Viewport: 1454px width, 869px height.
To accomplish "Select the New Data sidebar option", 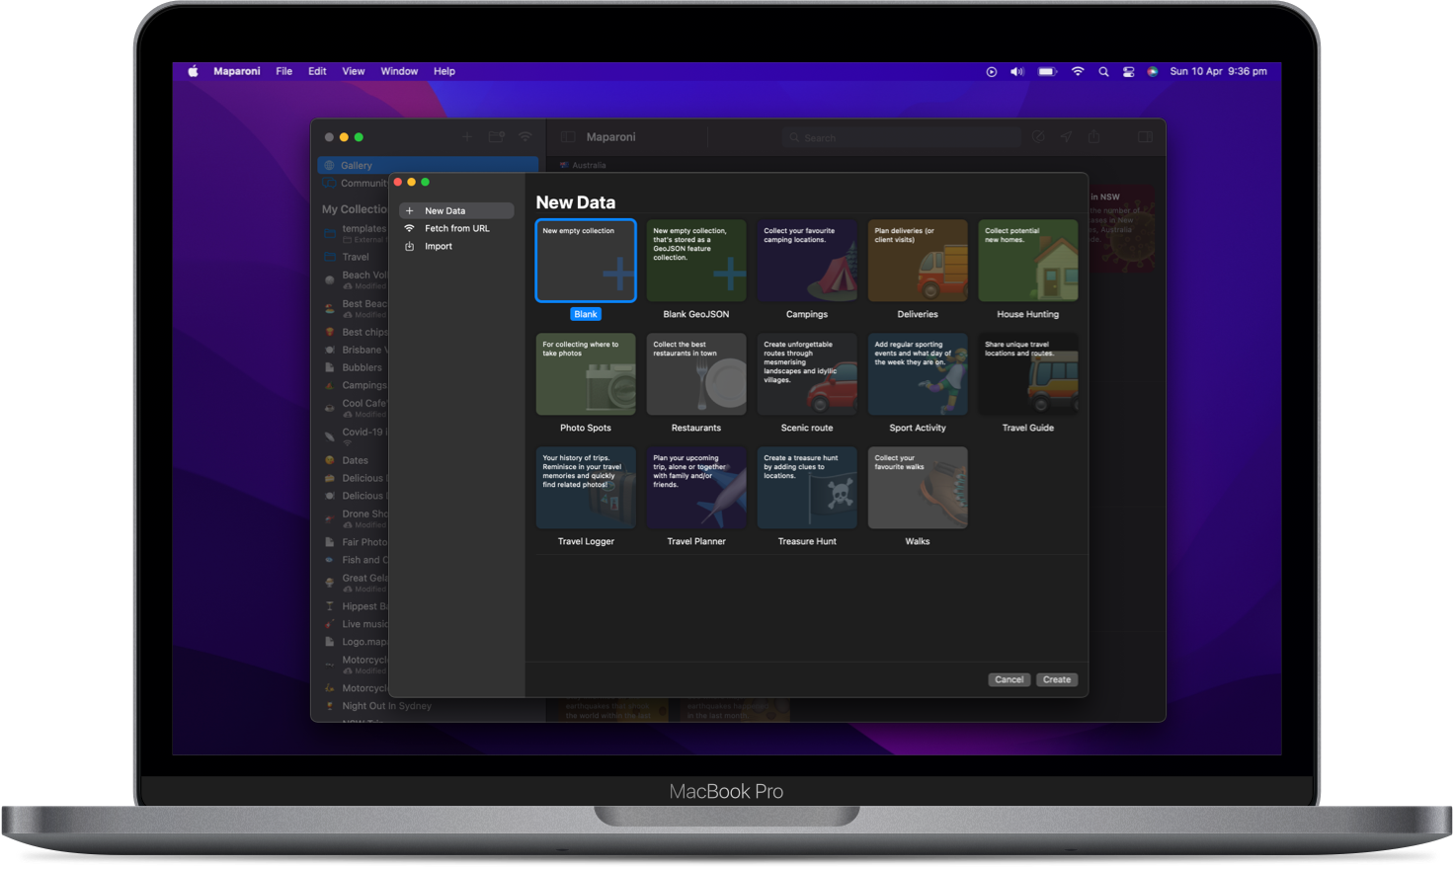I will pyautogui.click(x=456, y=210).
